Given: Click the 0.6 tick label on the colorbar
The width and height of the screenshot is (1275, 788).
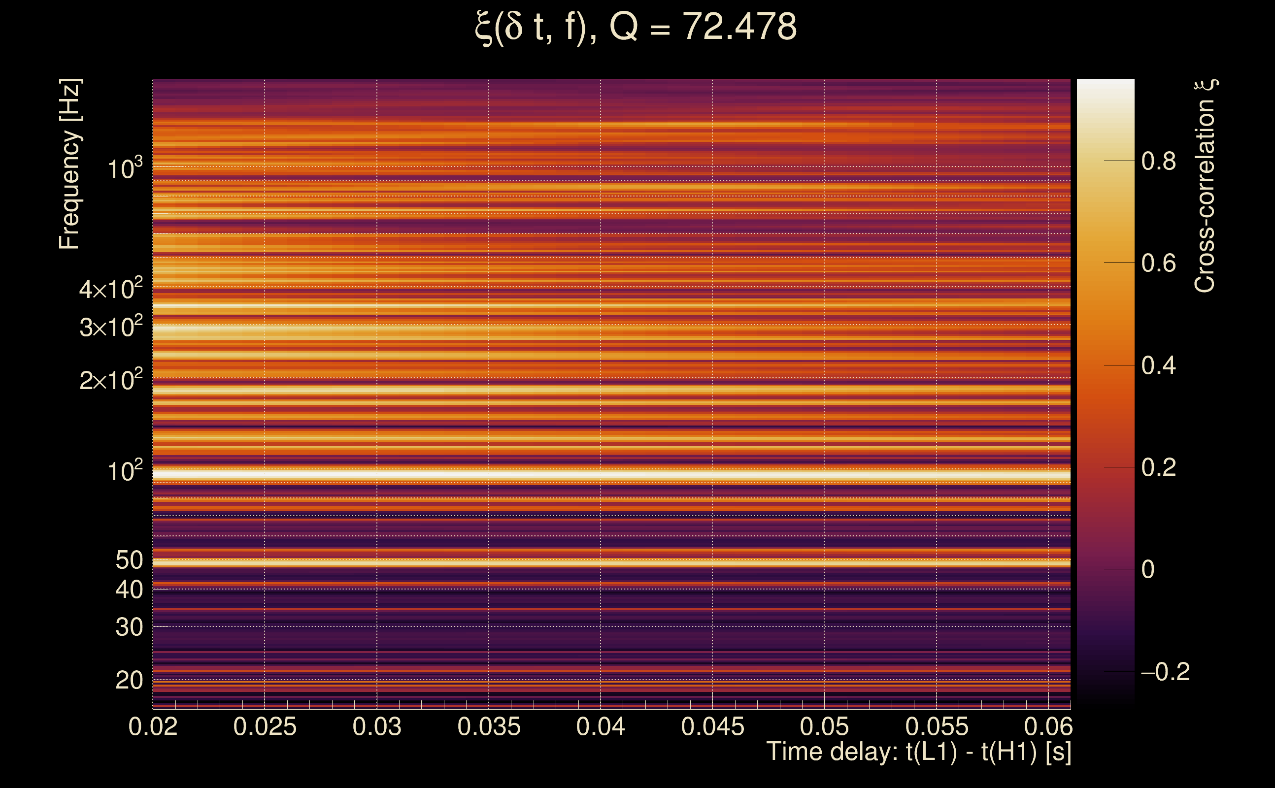Looking at the screenshot, I should (1159, 263).
